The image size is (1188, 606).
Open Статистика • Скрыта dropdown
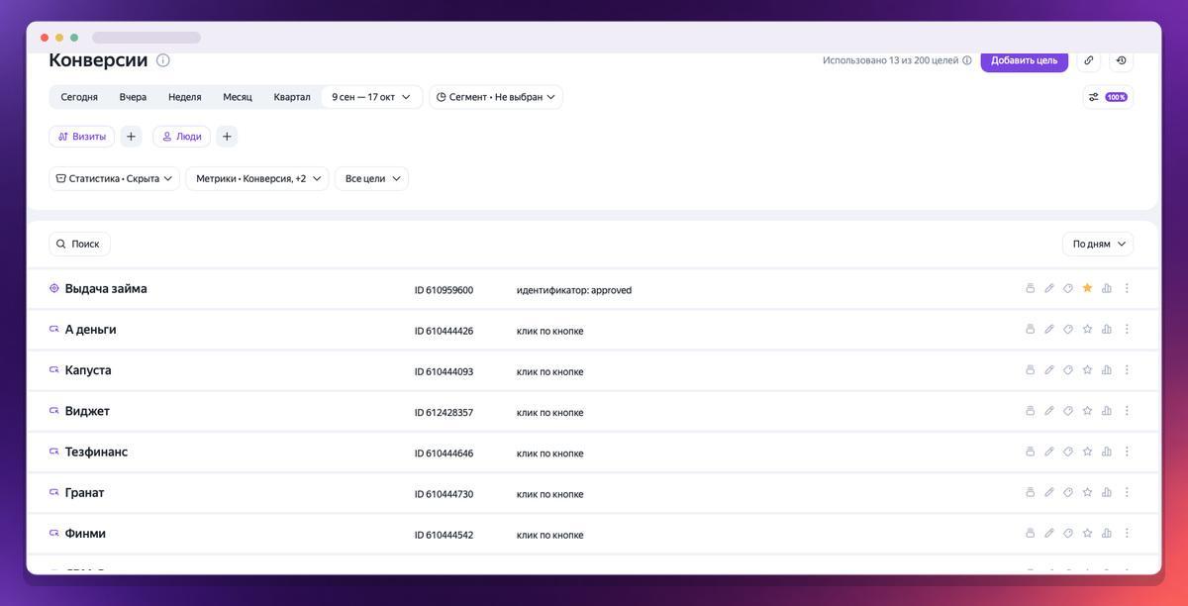point(114,178)
